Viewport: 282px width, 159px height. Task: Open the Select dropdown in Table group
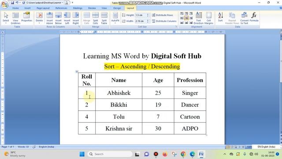tap(6, 18)
